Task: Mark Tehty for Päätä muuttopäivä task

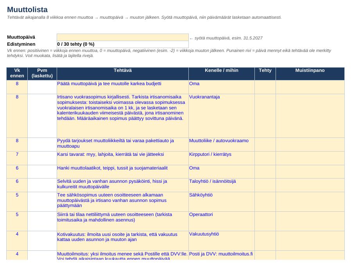Action: tap(265, 87)
